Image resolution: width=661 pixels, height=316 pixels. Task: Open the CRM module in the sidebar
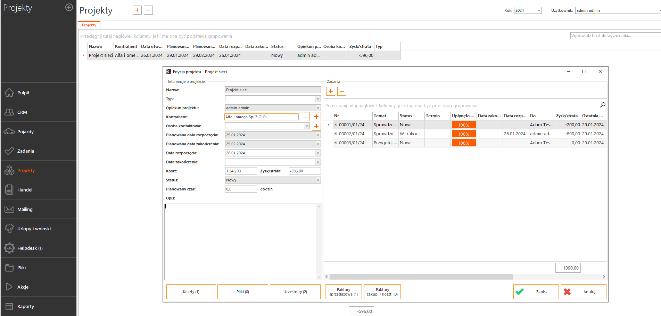[38, 112]
